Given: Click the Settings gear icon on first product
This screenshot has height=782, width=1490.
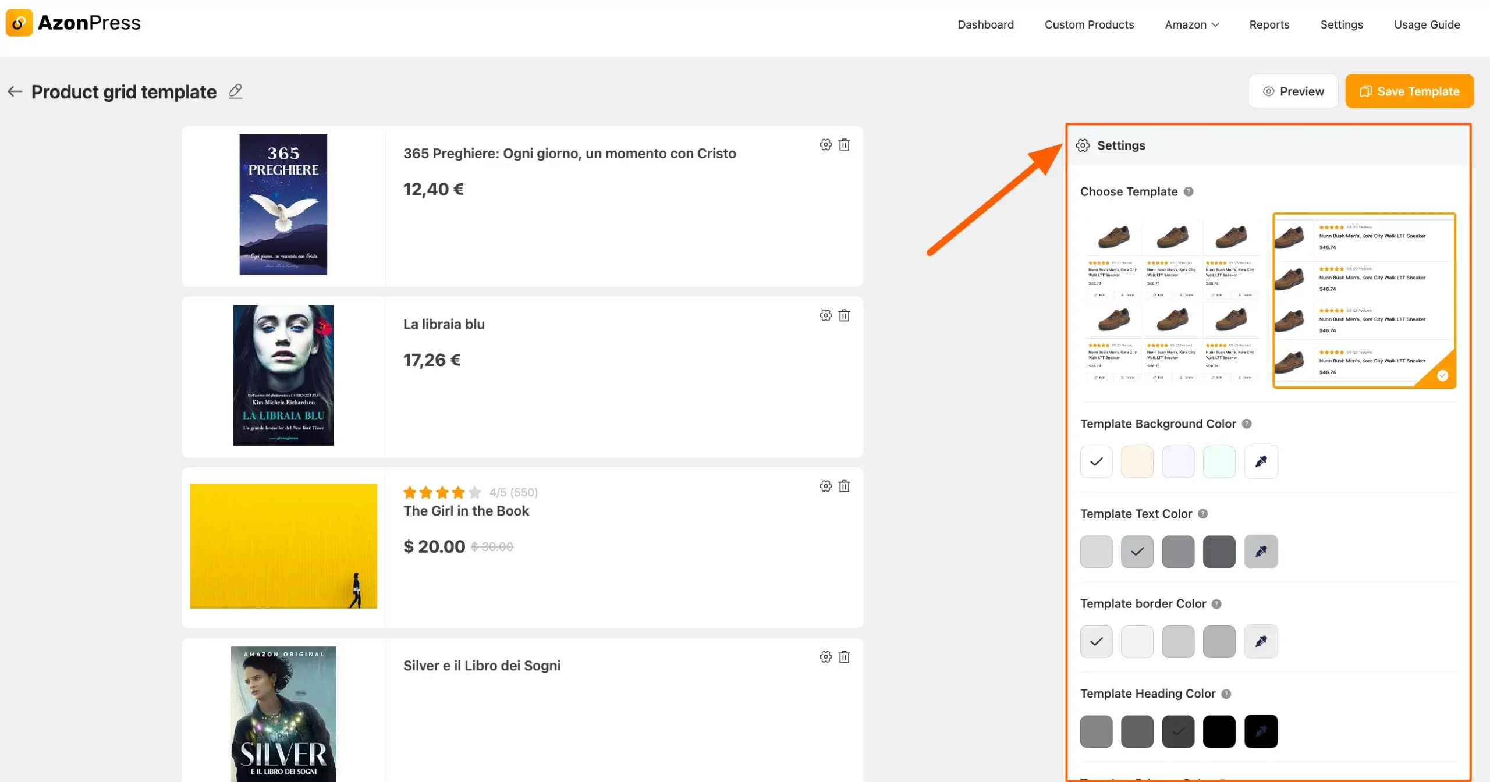Looking at the screenshot, I should 826,145.
